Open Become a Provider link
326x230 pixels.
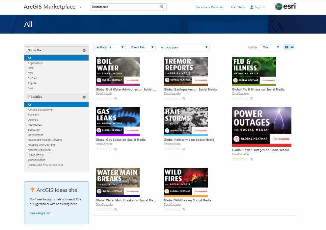209,7
